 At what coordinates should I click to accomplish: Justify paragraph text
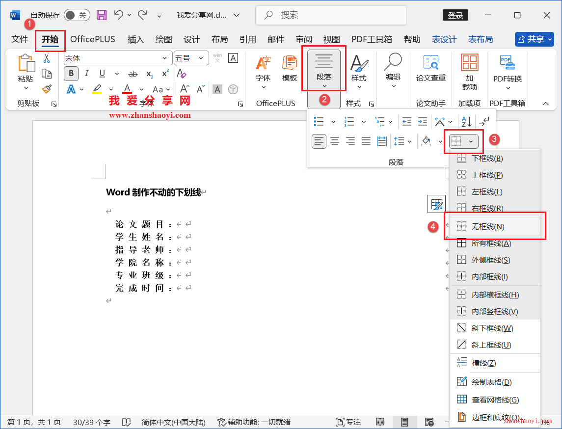pyautogui.click(x=366, y=141)
